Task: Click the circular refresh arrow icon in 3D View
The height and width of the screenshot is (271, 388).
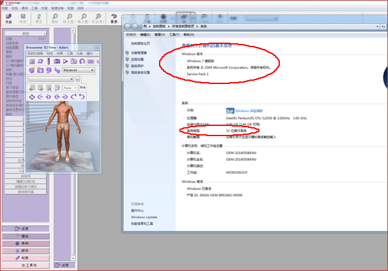Action: coord(82,61)
